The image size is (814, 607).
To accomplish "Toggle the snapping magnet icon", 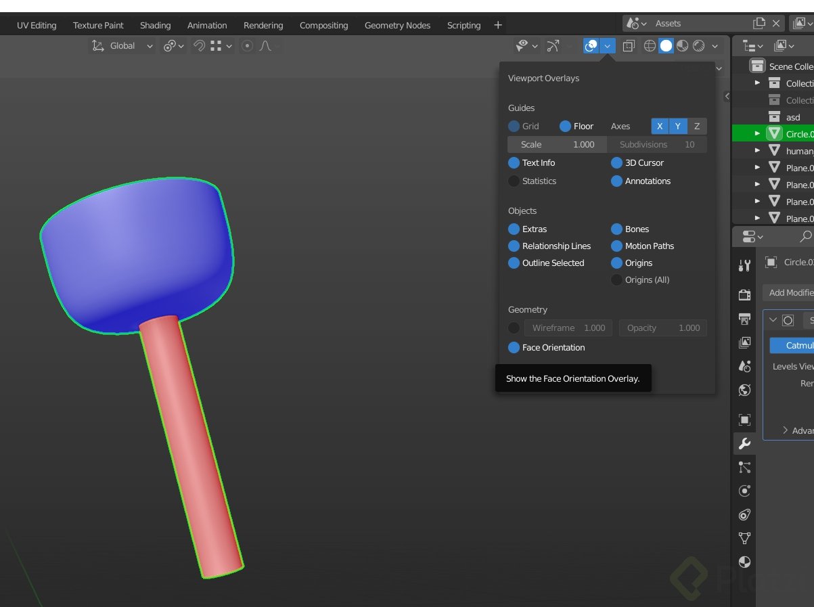I will (x=200, y=46).
